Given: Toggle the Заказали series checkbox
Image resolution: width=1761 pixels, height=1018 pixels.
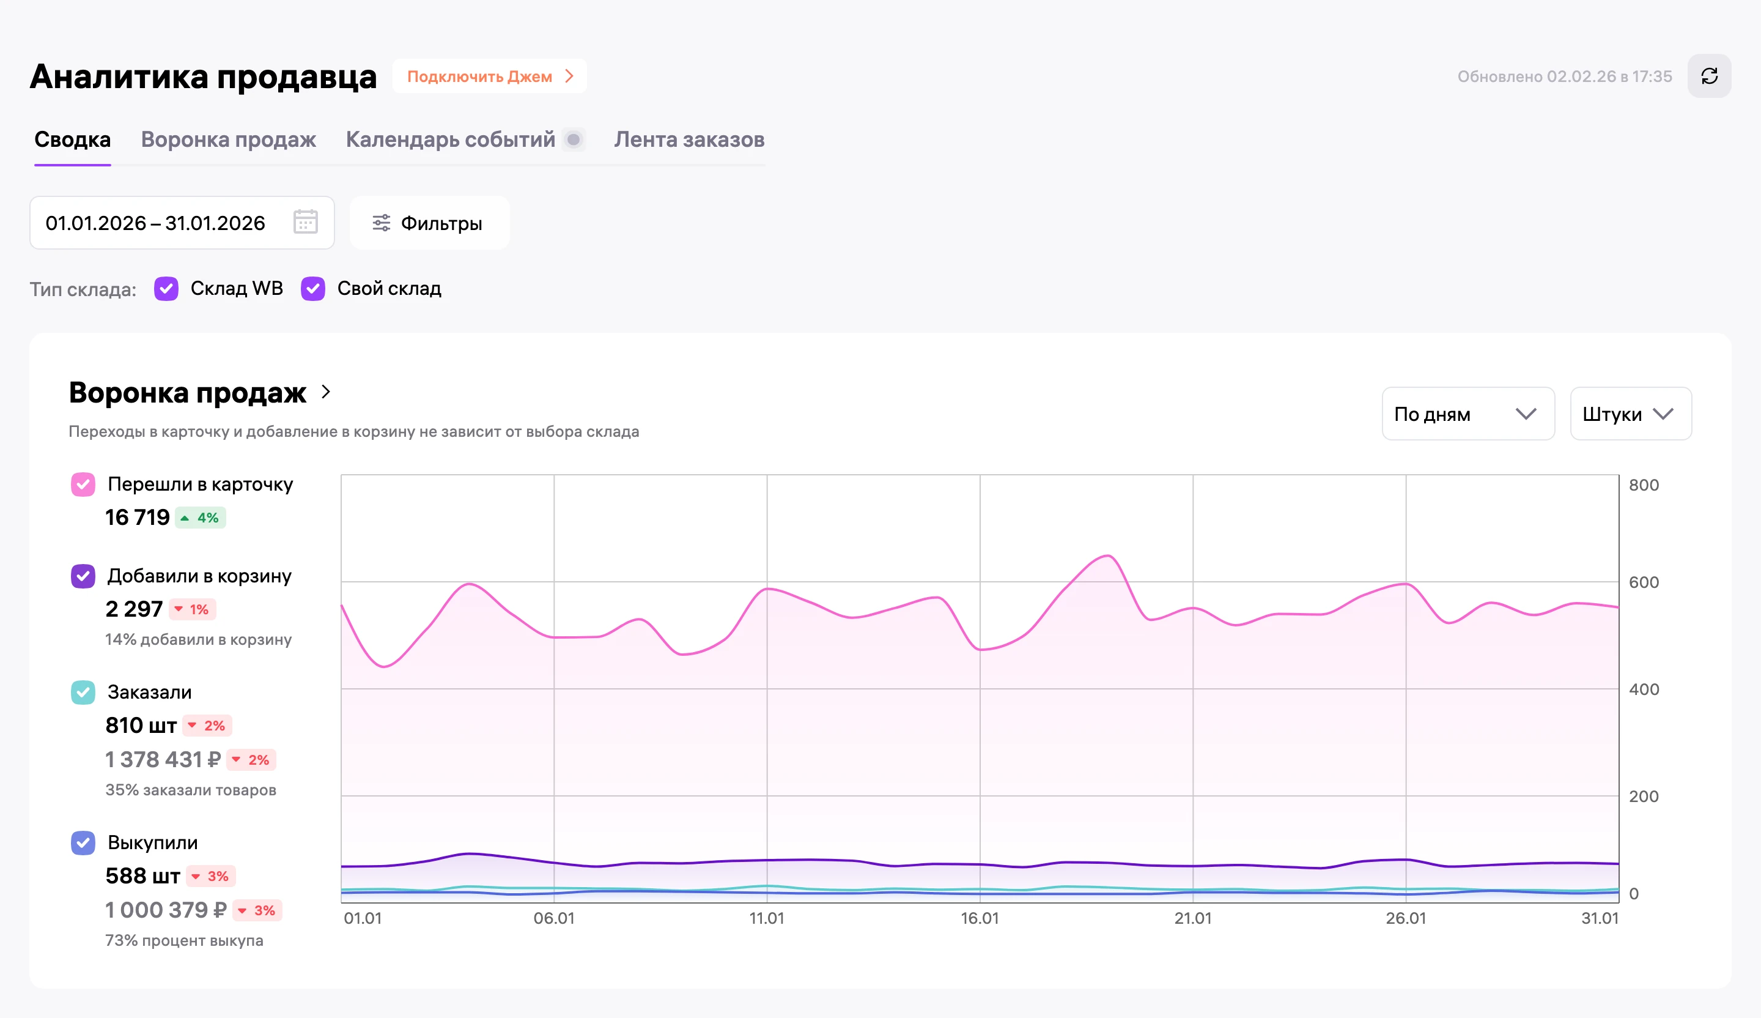Looking at the screenshot, I should coord(83,692).
